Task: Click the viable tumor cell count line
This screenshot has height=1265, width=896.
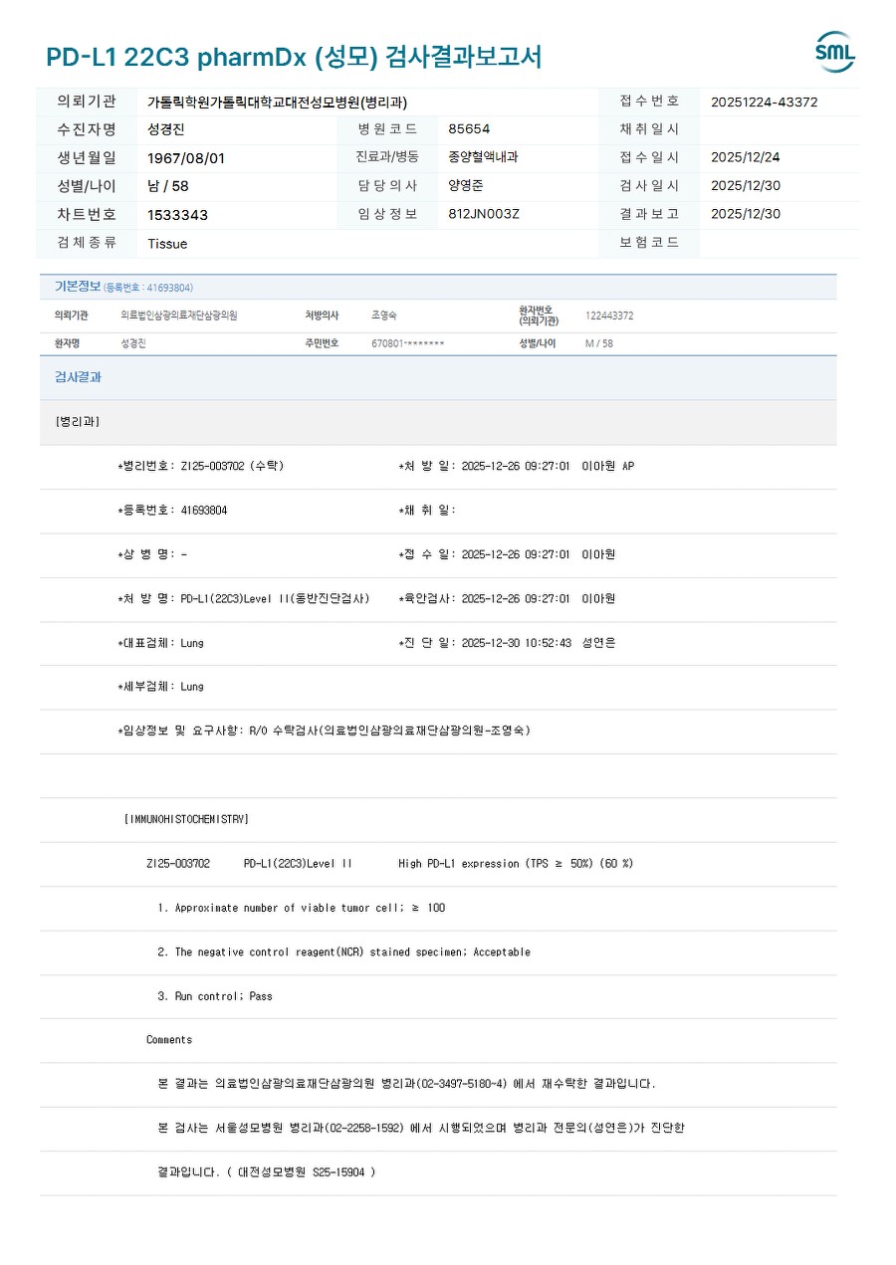Action: 302,908
